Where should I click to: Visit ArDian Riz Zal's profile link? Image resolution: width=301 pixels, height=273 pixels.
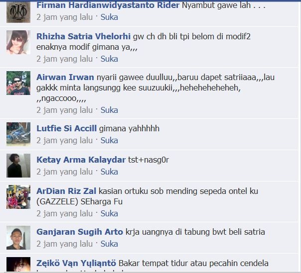click(66, 191)
